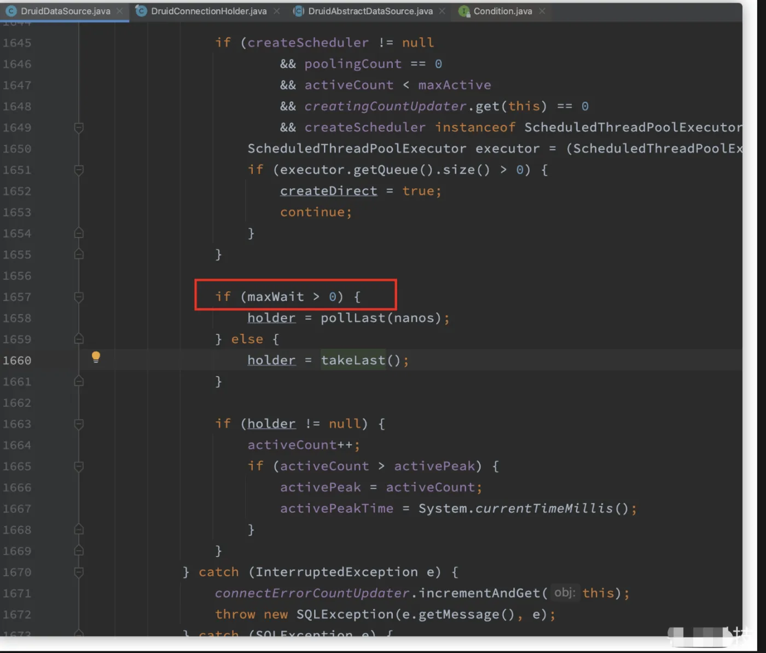Click activeCount++ on line 1664

click(300, 445)
